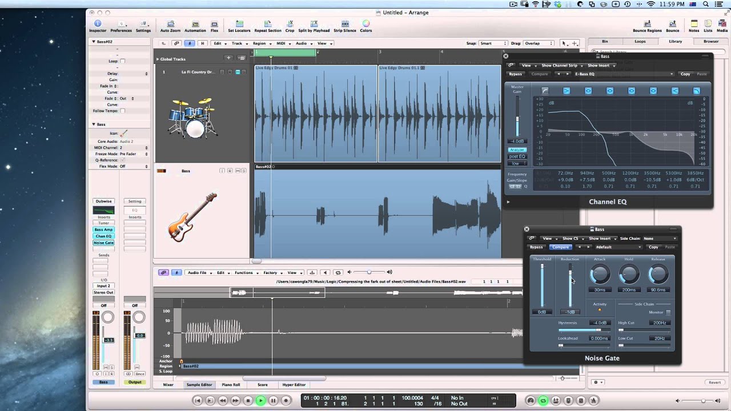Toggle the Channel EQ Analyzer button

coord(517,150)
